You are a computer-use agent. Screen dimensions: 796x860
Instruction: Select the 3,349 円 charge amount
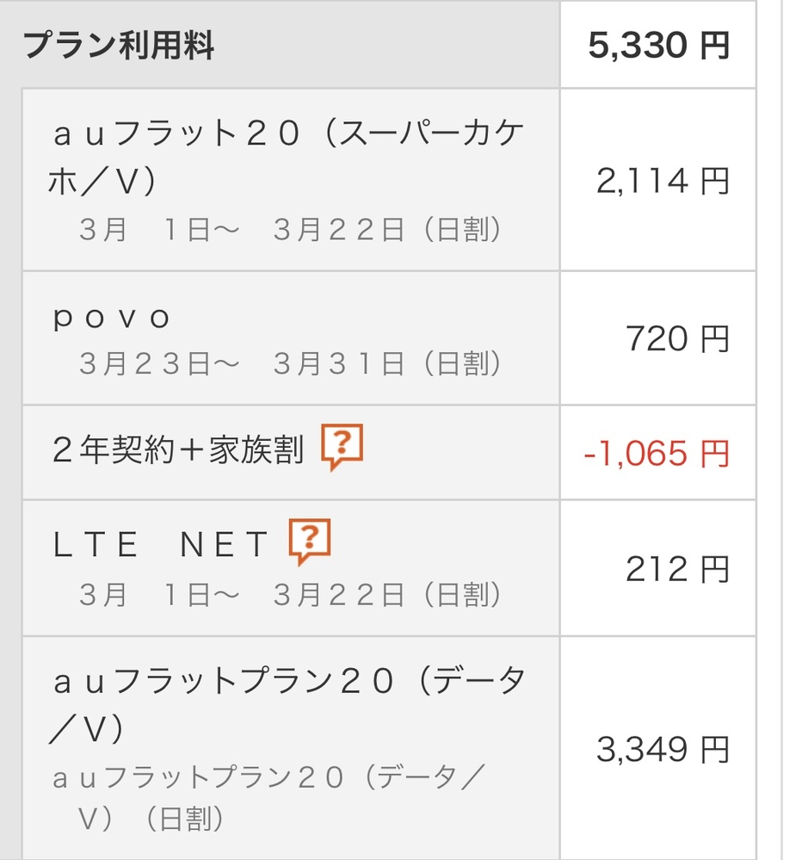663,749
